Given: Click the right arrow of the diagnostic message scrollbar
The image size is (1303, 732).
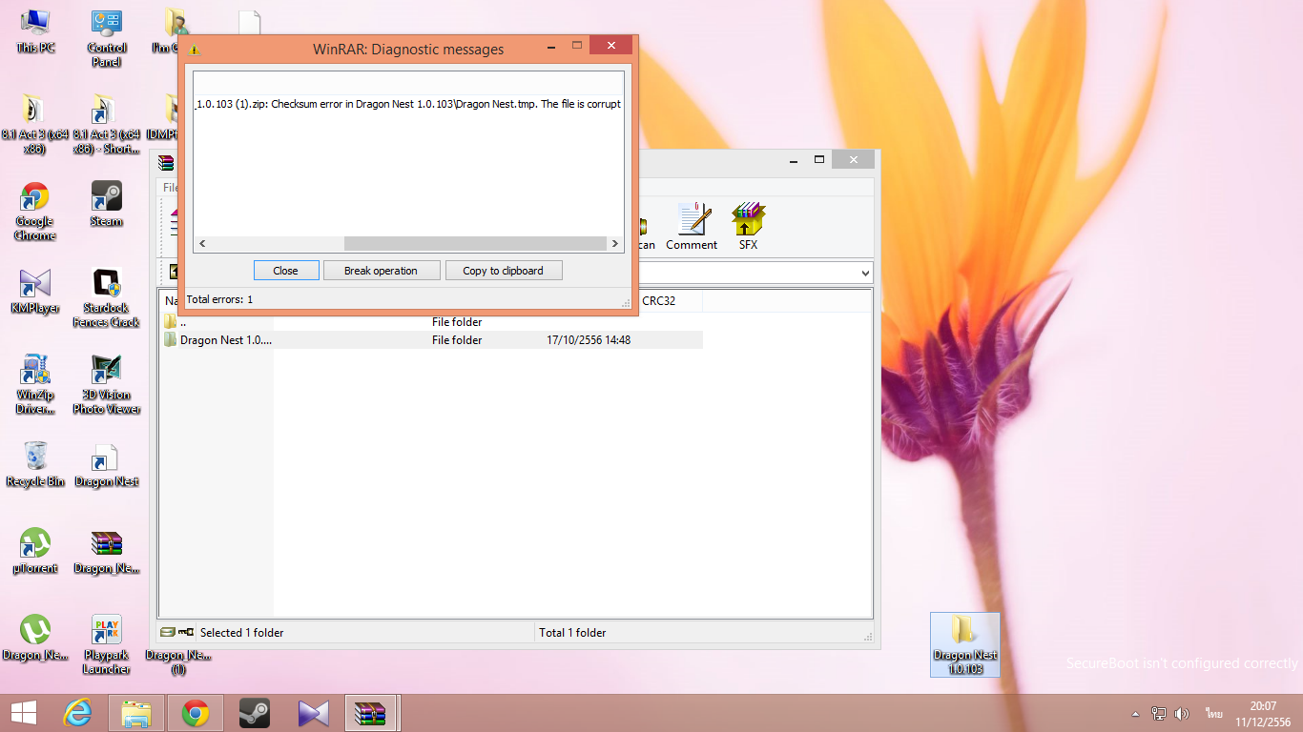Looking at the screenshot, I should pos(615,244).
